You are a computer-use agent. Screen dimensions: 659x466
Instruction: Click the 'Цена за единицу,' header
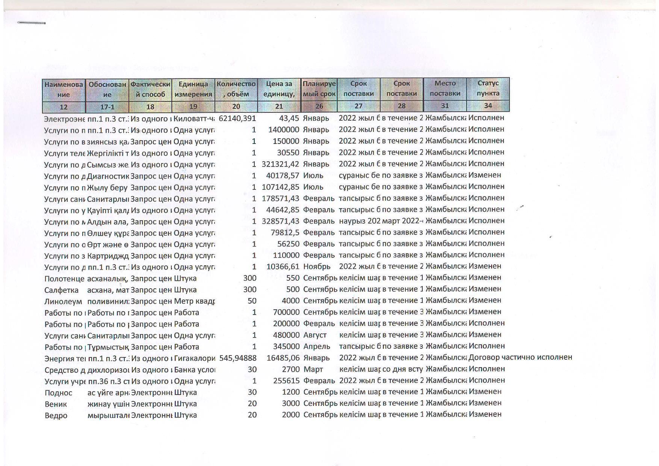point(279,89)
